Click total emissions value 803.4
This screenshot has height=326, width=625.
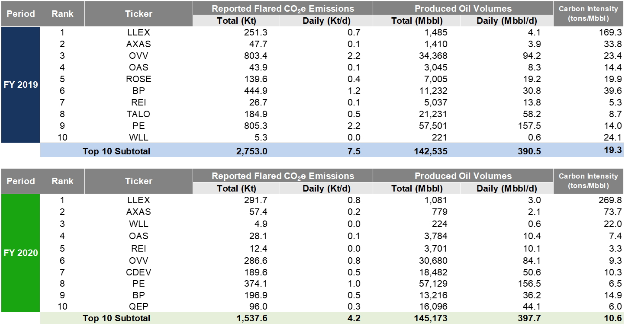(257, 56)
